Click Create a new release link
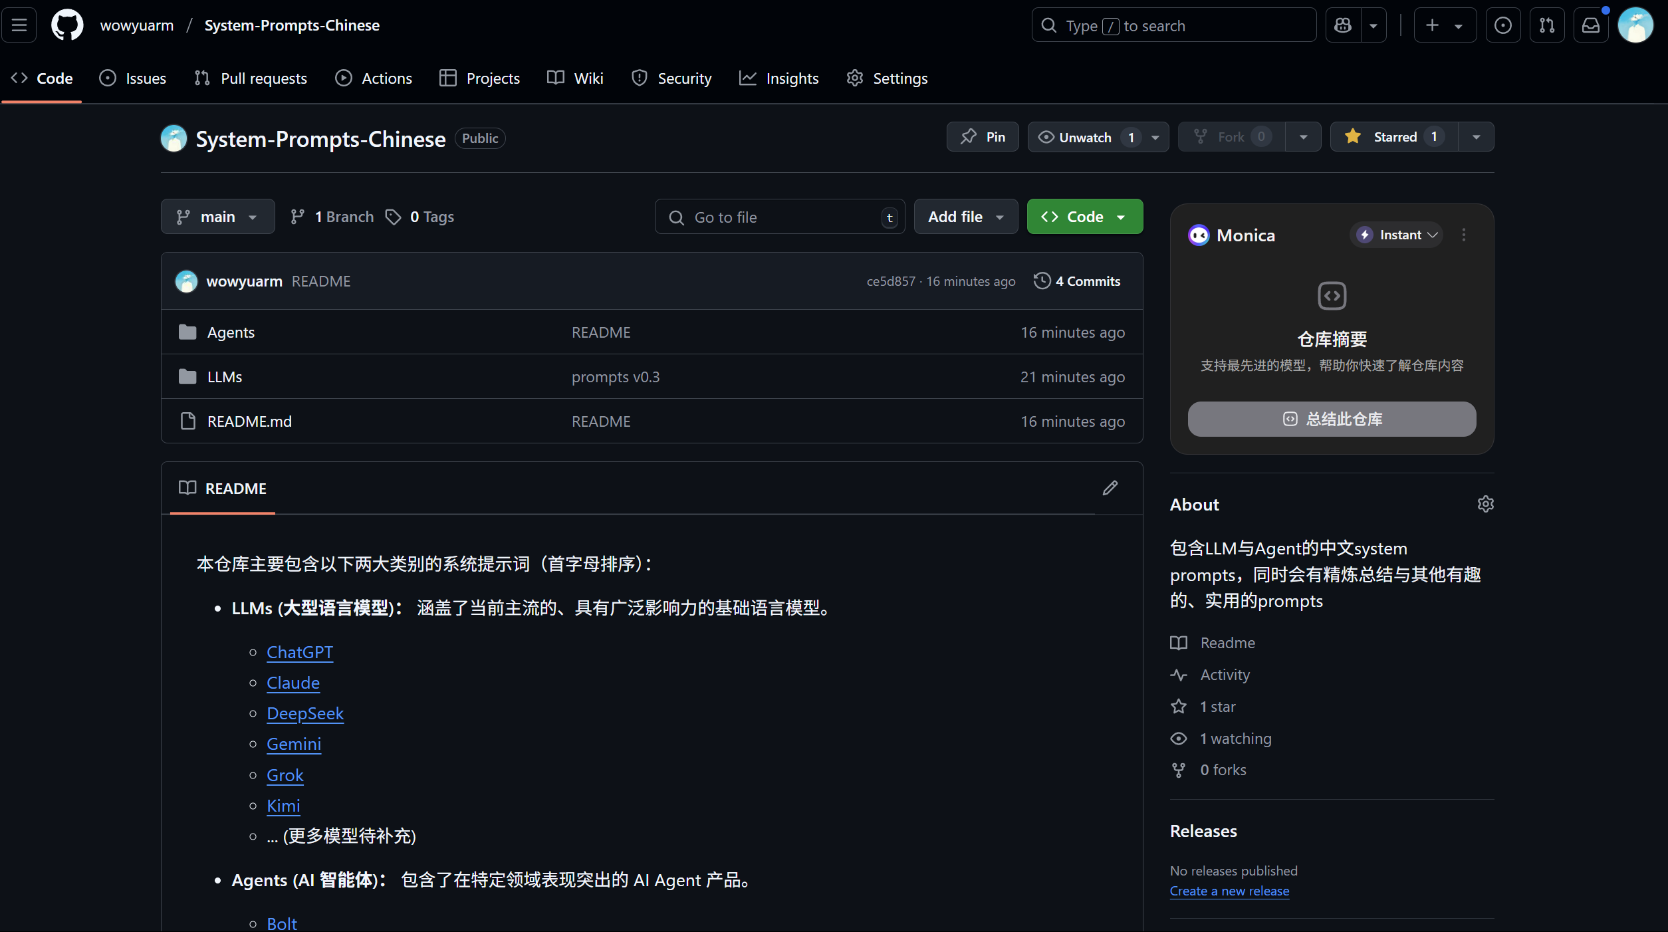1668x932 pixels. 1229,891
